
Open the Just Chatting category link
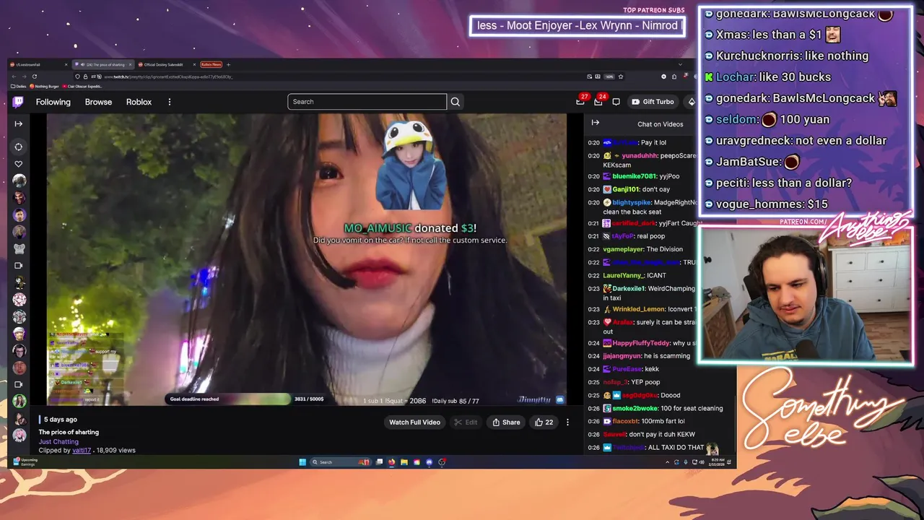(58, 441)
